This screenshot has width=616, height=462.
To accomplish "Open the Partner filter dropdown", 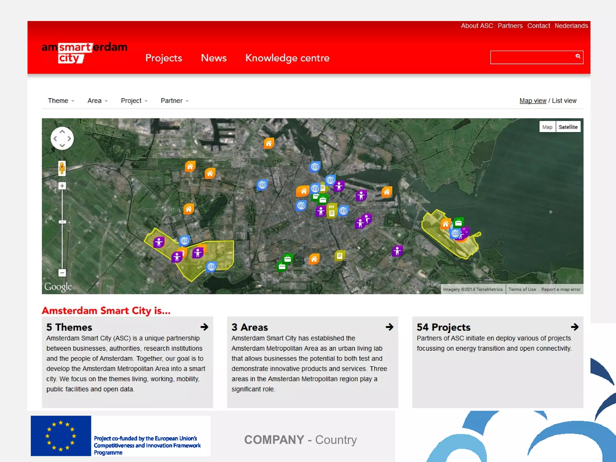I will tap(174, 101).
